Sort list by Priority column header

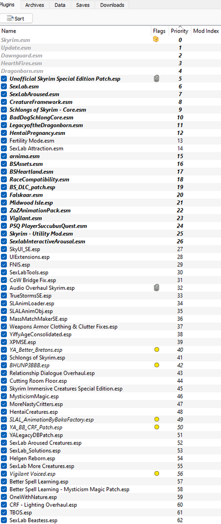point(180,31)
